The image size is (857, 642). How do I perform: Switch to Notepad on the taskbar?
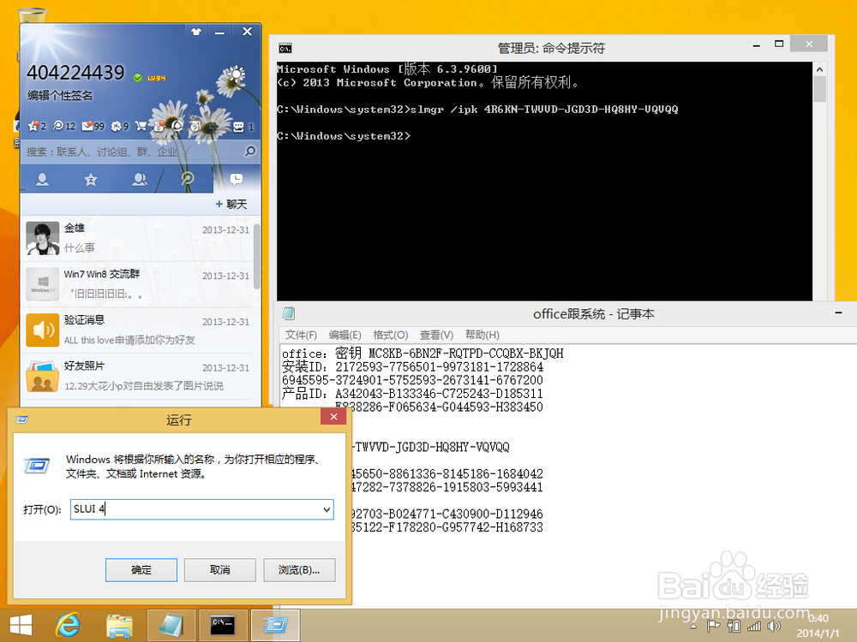pos(171,626)
